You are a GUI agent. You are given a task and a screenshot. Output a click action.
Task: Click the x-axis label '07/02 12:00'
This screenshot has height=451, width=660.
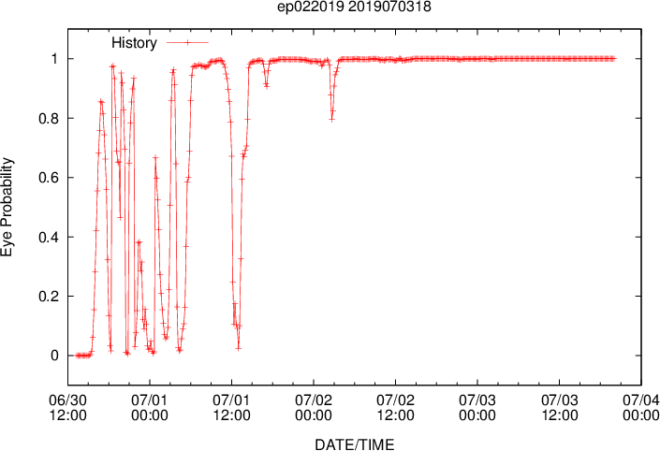(x=396, y=408)
